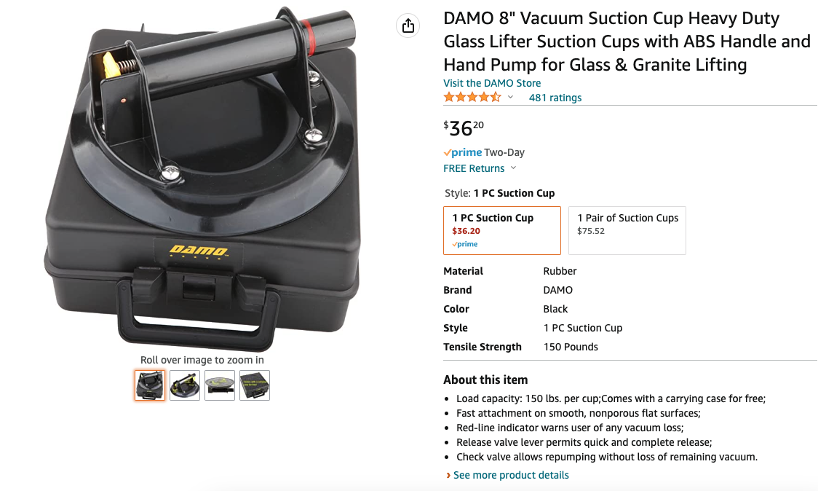
Task: Select the fourth thumbnail showing closed case
Action: 255,385
